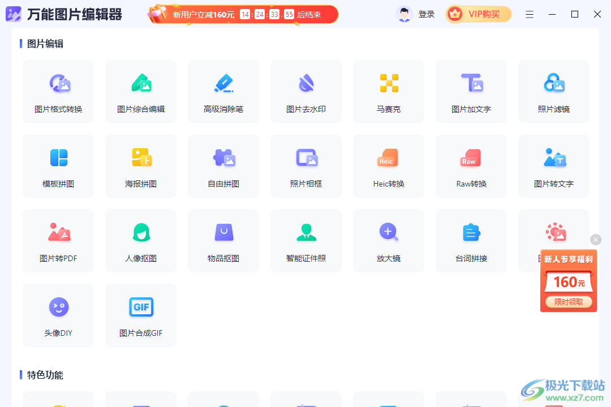611x407 pixels.
Task: Launch 人像抠图 portrait cutout
Action: tap(141, 241)
